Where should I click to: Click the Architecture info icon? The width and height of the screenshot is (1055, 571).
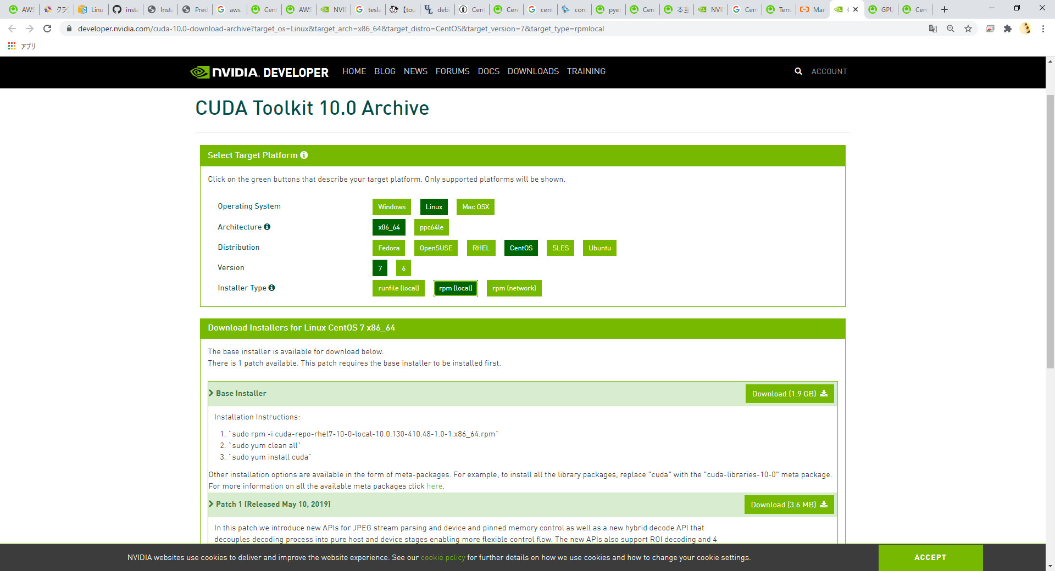(x=267, y=227)
